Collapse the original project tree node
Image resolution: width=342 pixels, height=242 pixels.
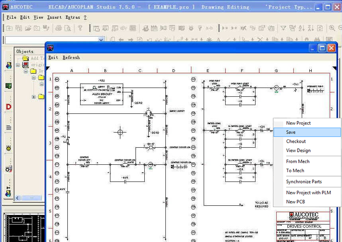[x=18, y=64]
